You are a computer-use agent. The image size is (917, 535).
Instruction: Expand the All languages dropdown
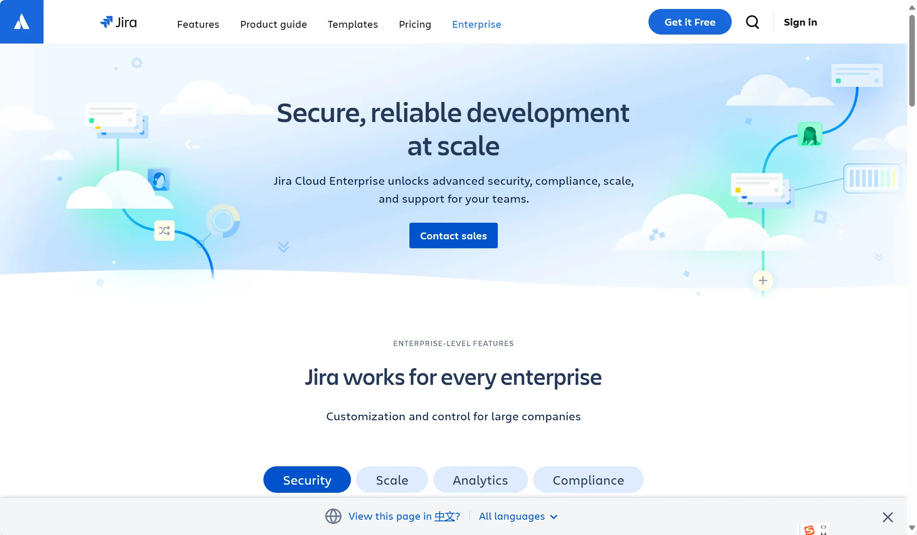click(518, 516)
